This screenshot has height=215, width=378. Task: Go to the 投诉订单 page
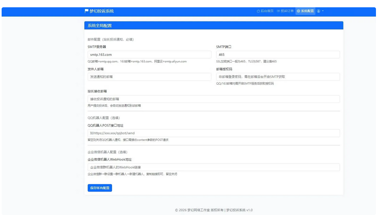[287, 11]
